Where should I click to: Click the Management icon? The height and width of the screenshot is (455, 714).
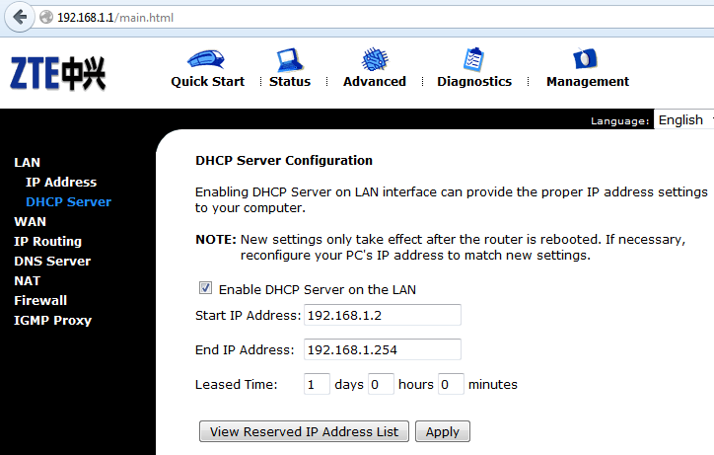point(587,58)
